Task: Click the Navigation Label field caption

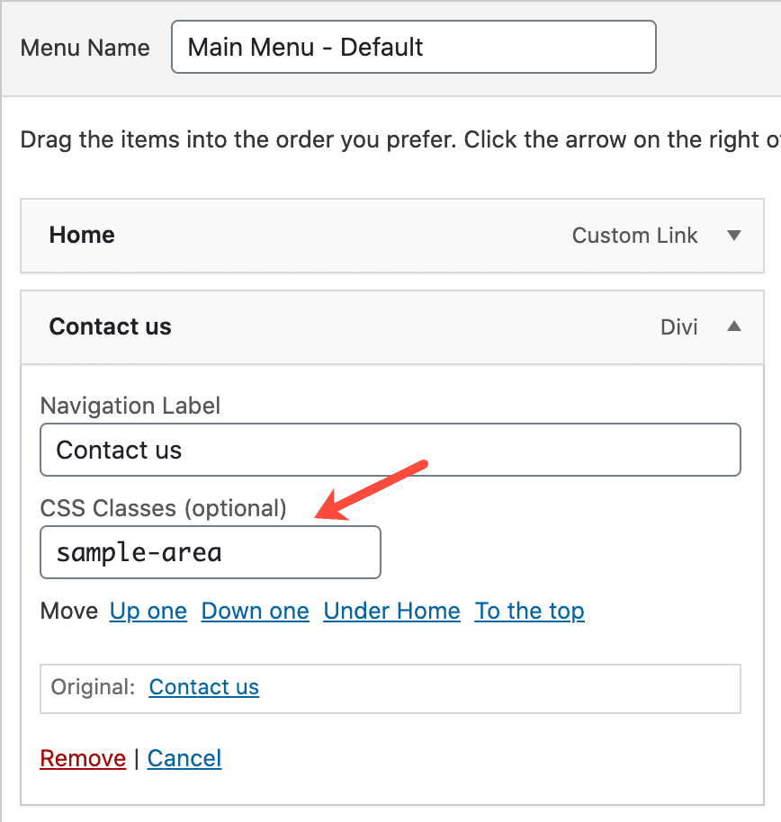Action: 130,406
